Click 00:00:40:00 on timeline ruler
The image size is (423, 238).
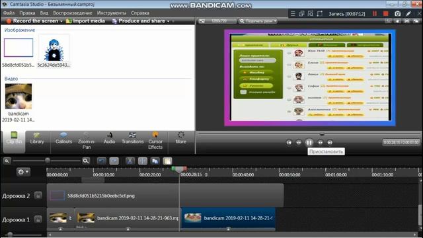[243, 175]
